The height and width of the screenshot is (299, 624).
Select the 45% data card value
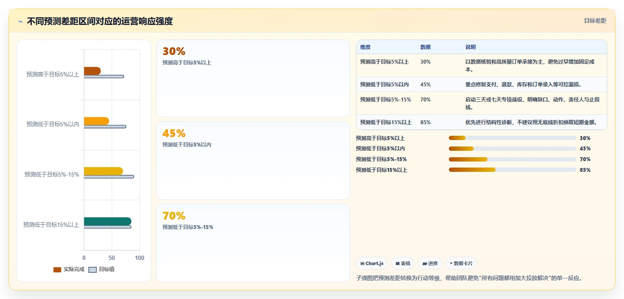[174, 134]
